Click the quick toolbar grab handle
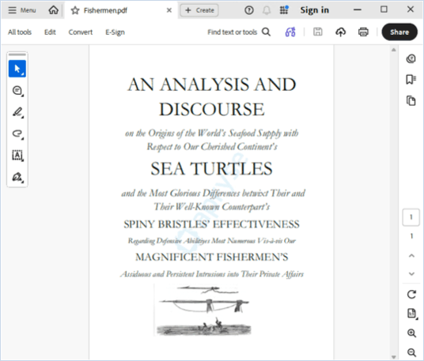This screenshot has width=424, height=361. pos(17,55)
